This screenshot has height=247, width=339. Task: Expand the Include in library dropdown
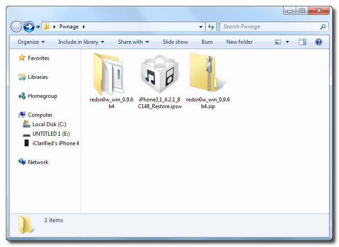pyautogui.click(x=81, y=42)
